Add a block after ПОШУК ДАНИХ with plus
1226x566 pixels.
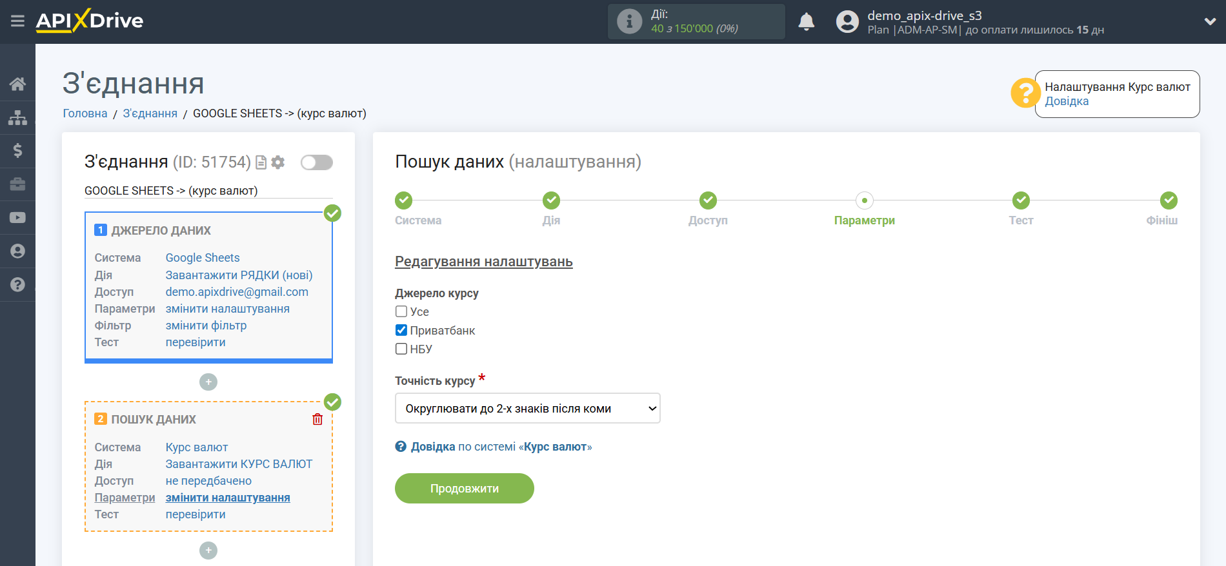coord(208,551)
